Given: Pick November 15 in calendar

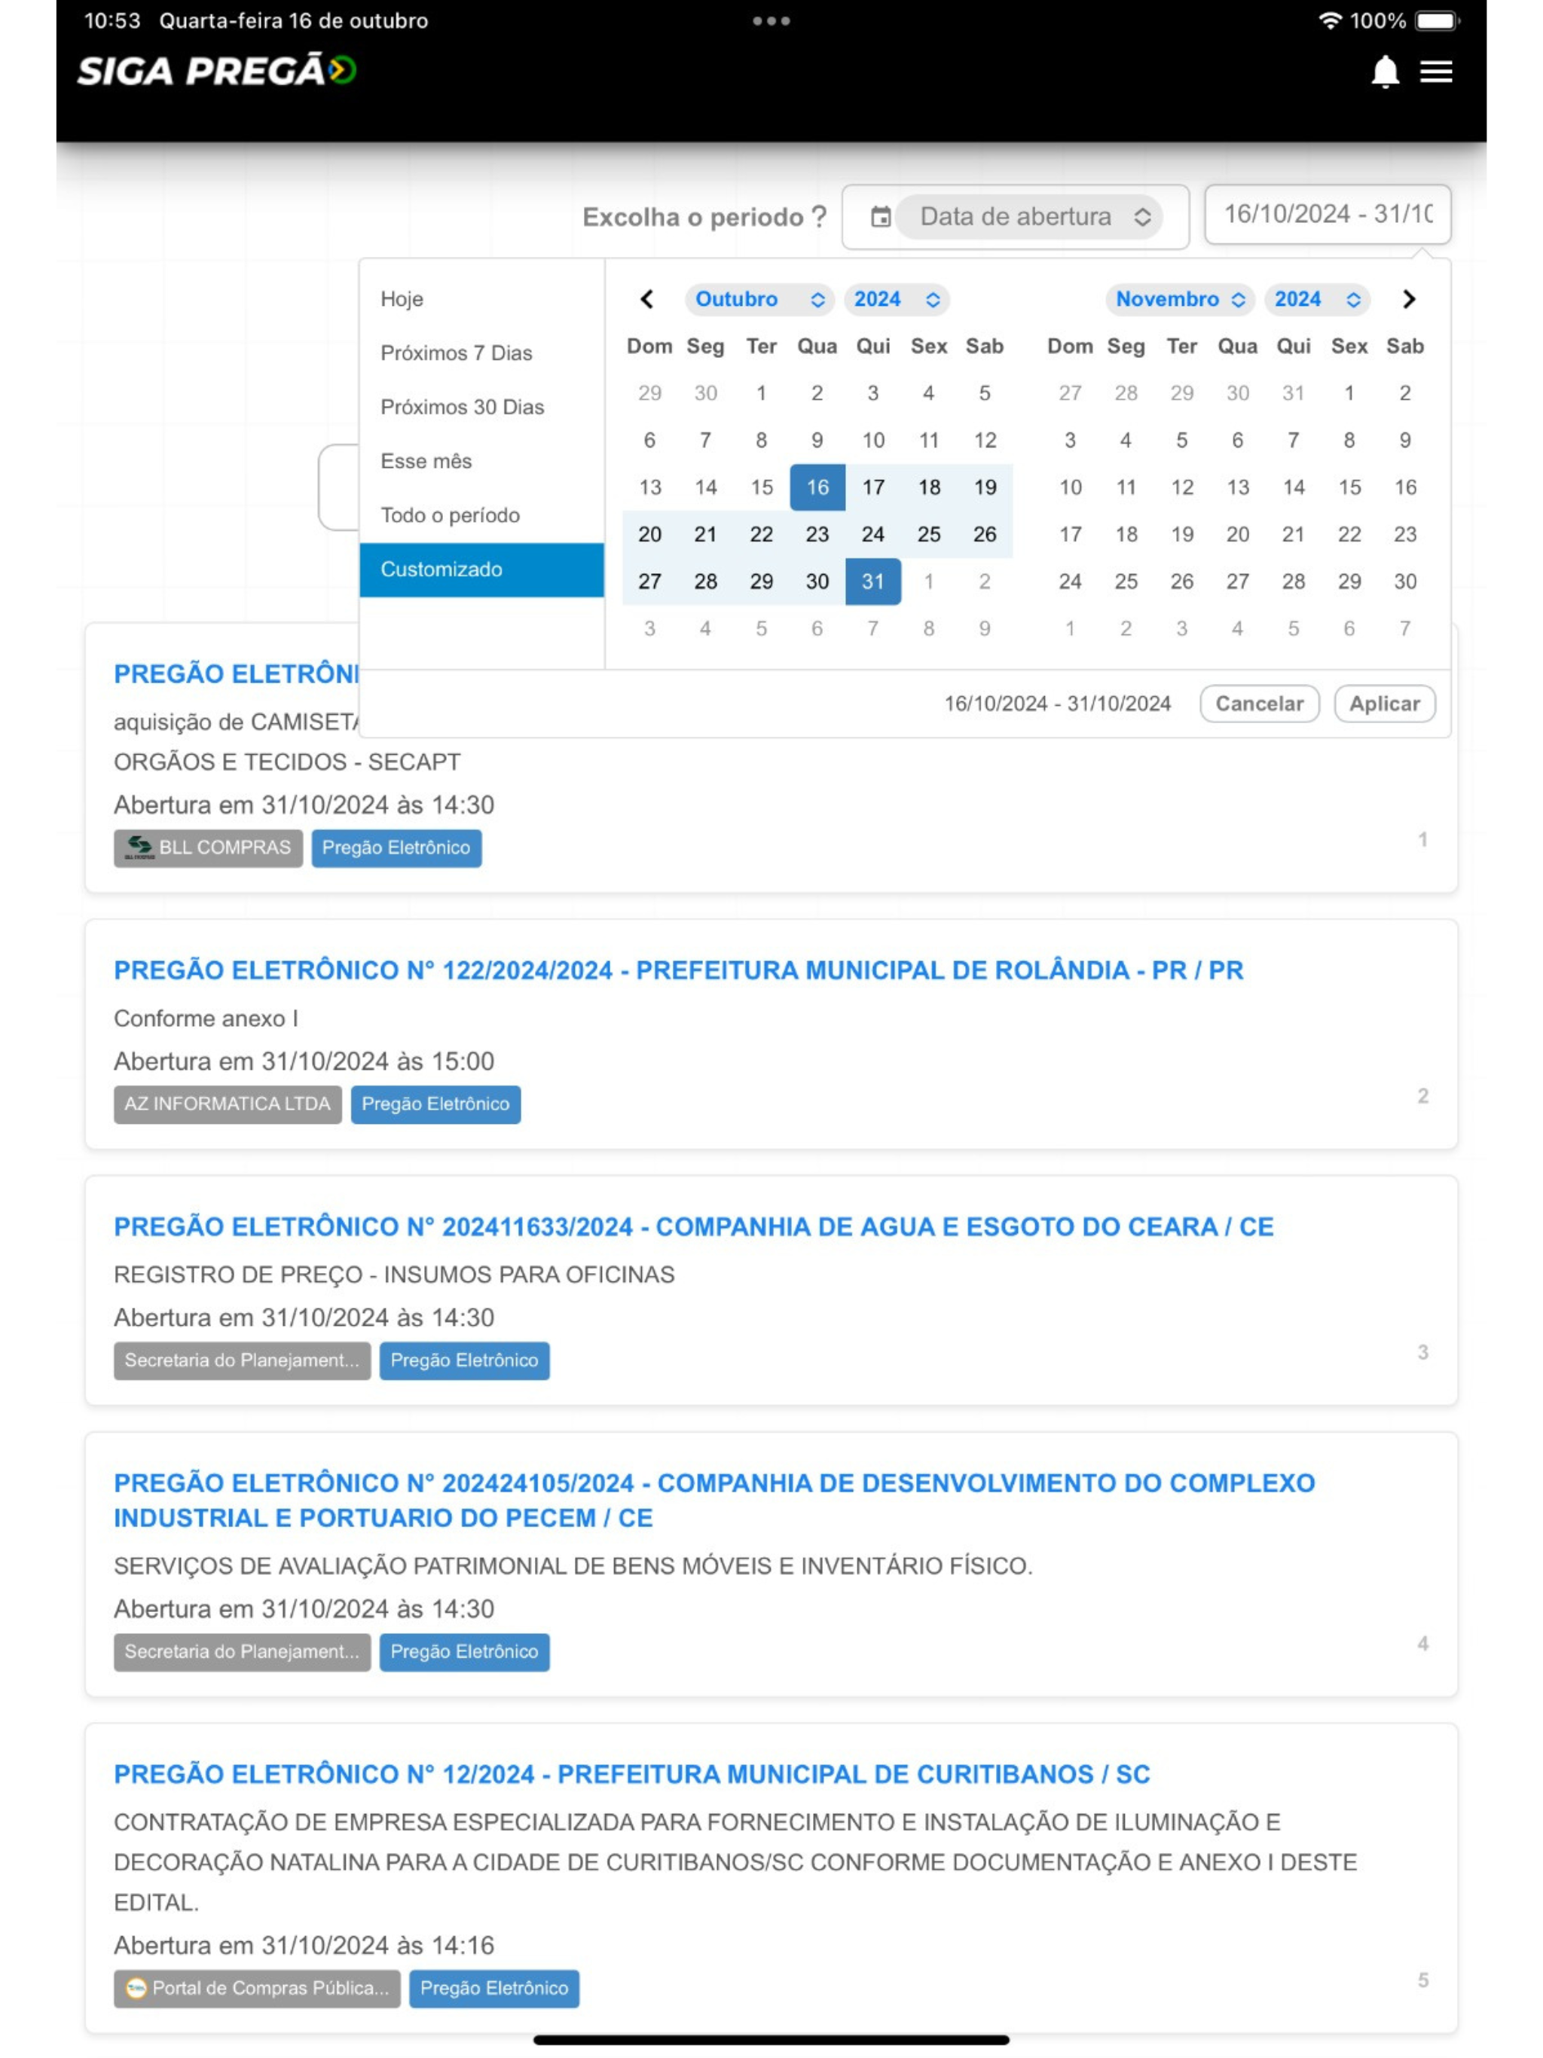Looking at the screenshot, I should pos(1349,487).
